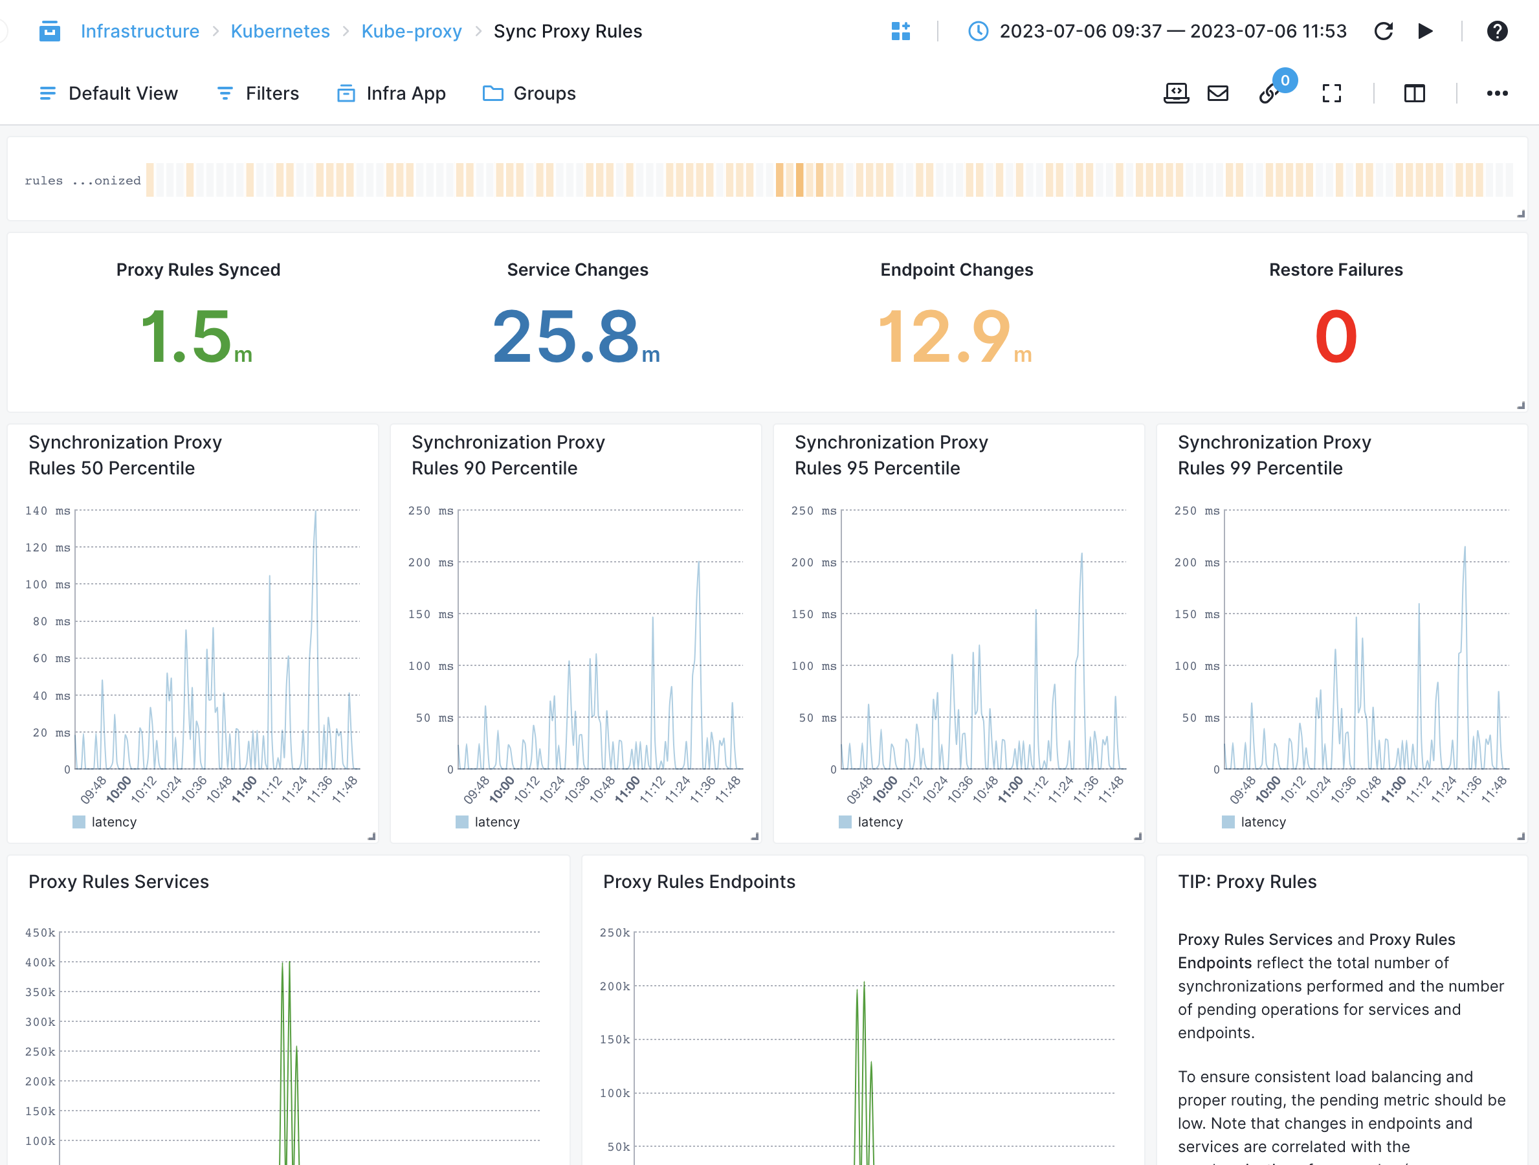
Task: Enter fullscreen mode
Action: tap(1331, 93)
